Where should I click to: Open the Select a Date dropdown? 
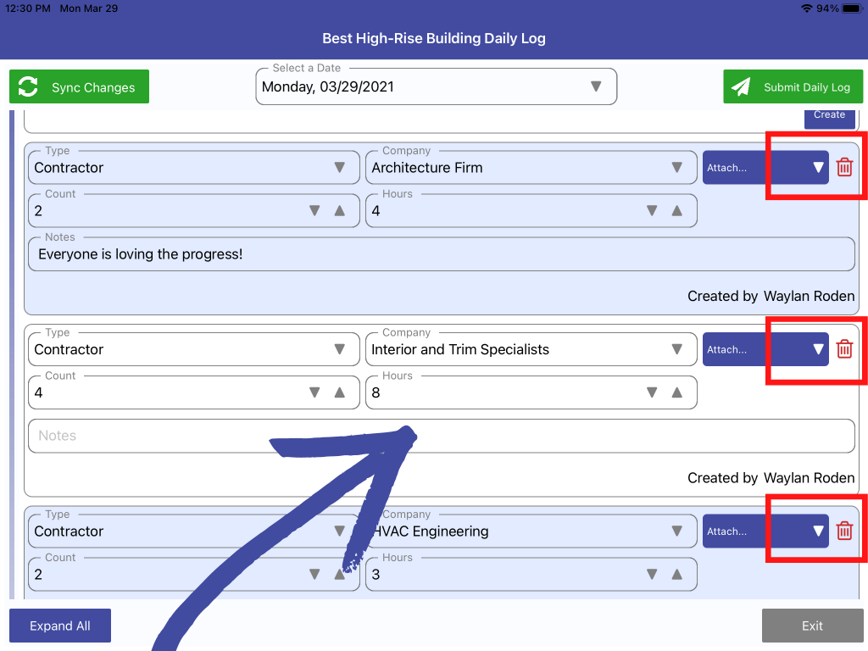[437, 87]
